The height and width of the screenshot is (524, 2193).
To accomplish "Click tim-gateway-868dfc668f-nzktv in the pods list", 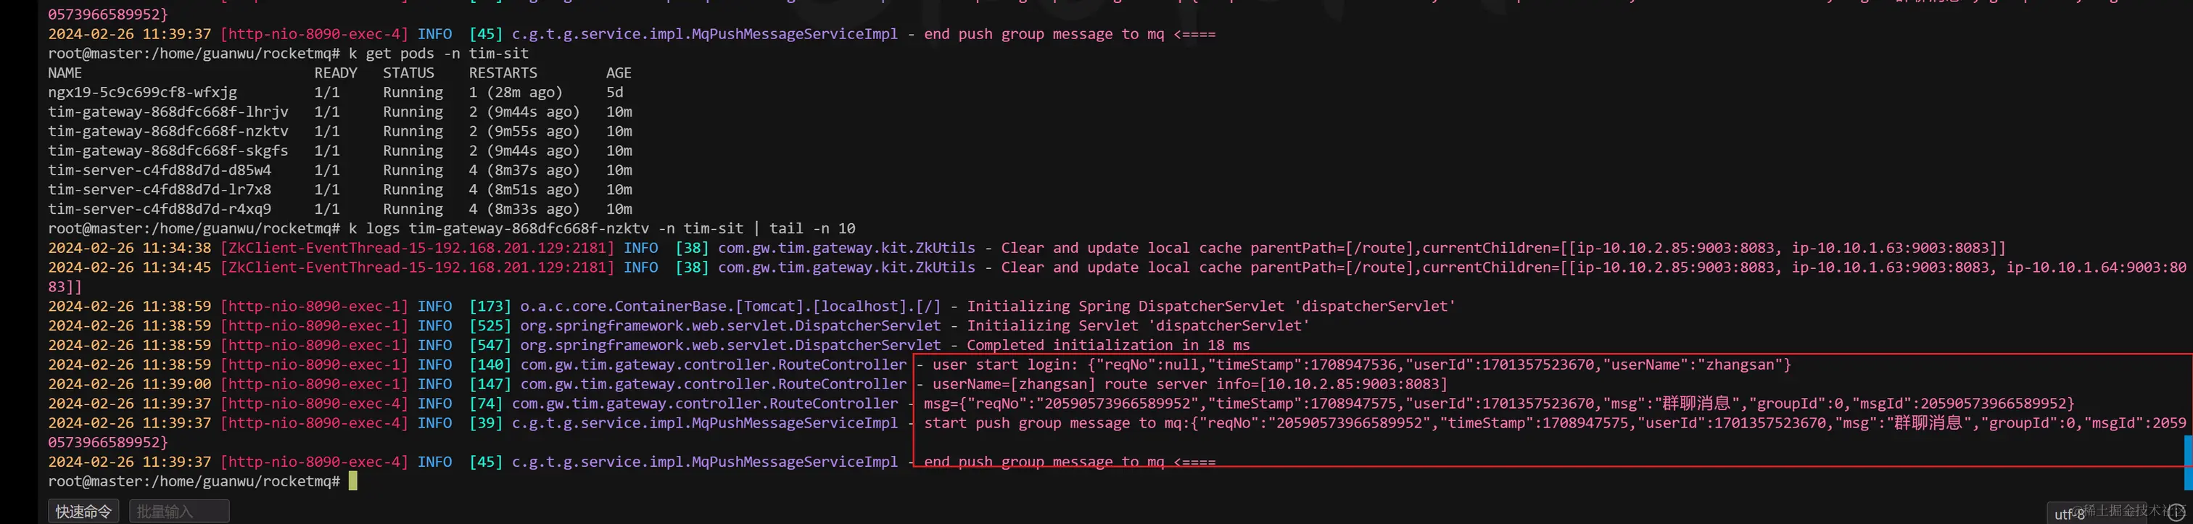I will point(168,132).
